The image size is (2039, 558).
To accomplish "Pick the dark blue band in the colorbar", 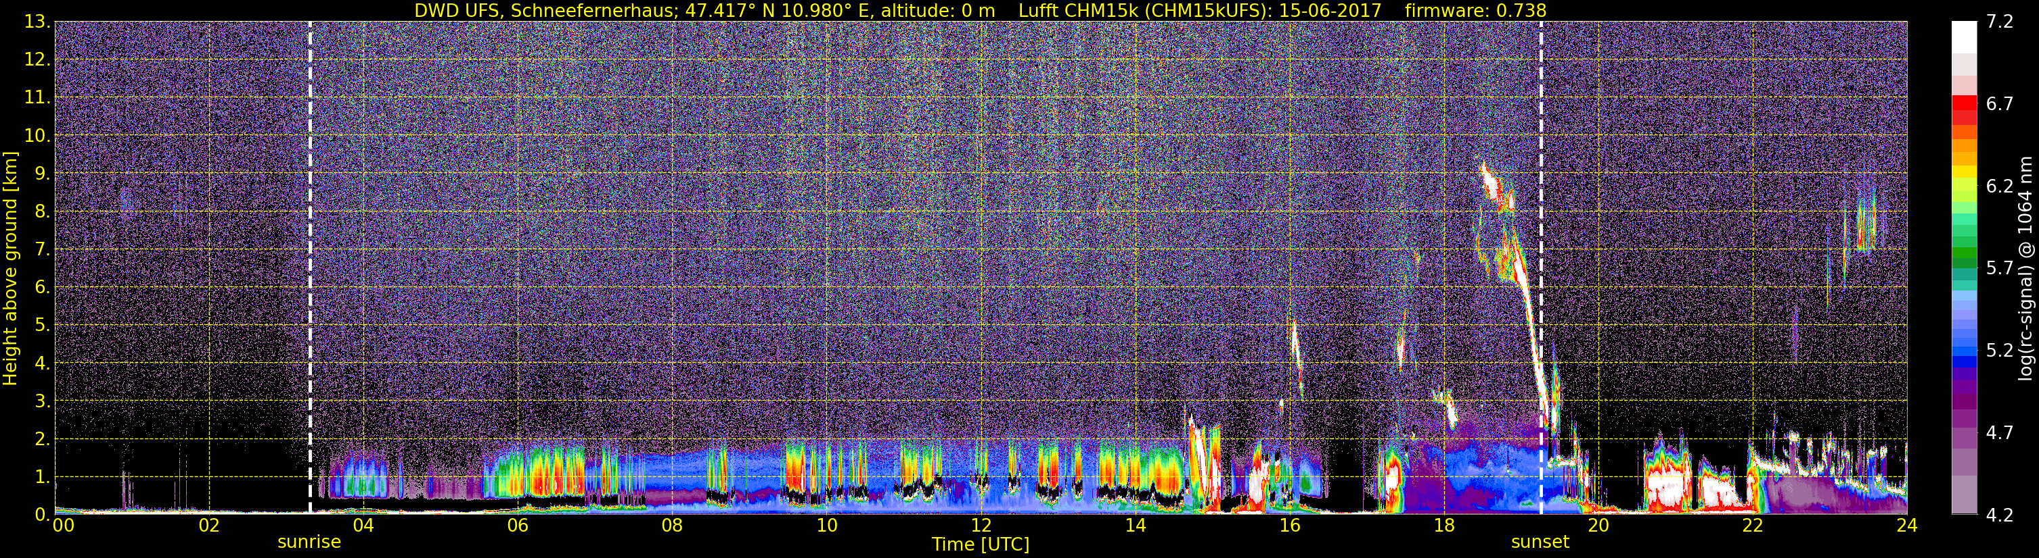I will click(x=1965, y=362).
